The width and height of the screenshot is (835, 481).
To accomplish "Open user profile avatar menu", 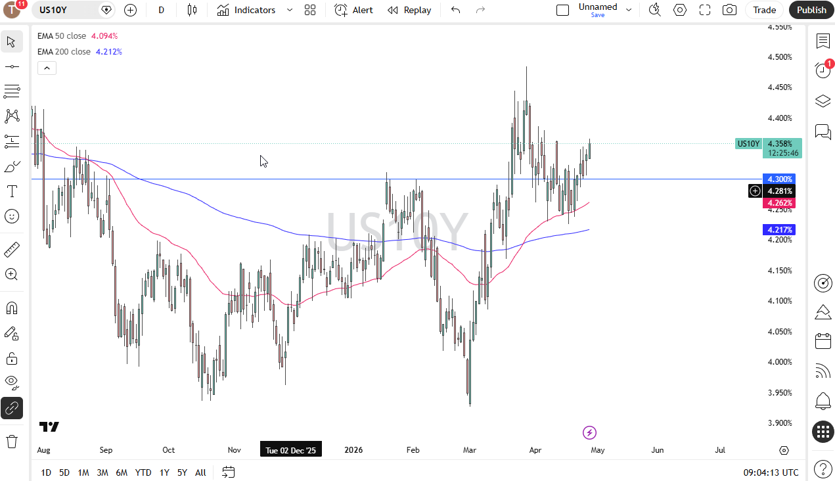I will click(x=12, y=10).
